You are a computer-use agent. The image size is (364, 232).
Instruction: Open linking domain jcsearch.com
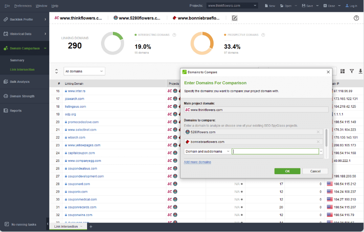74,99
